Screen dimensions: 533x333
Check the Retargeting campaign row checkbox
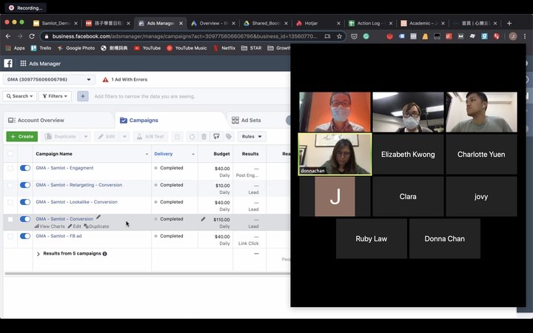[x=10, y=185]
